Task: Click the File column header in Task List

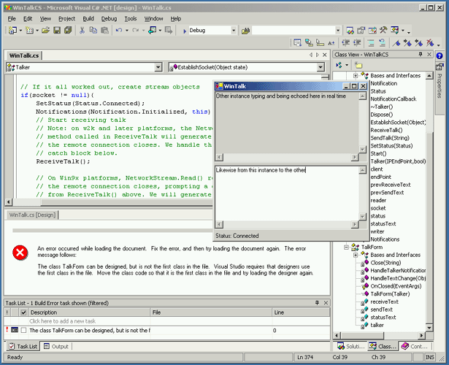Action: (211, 312)
